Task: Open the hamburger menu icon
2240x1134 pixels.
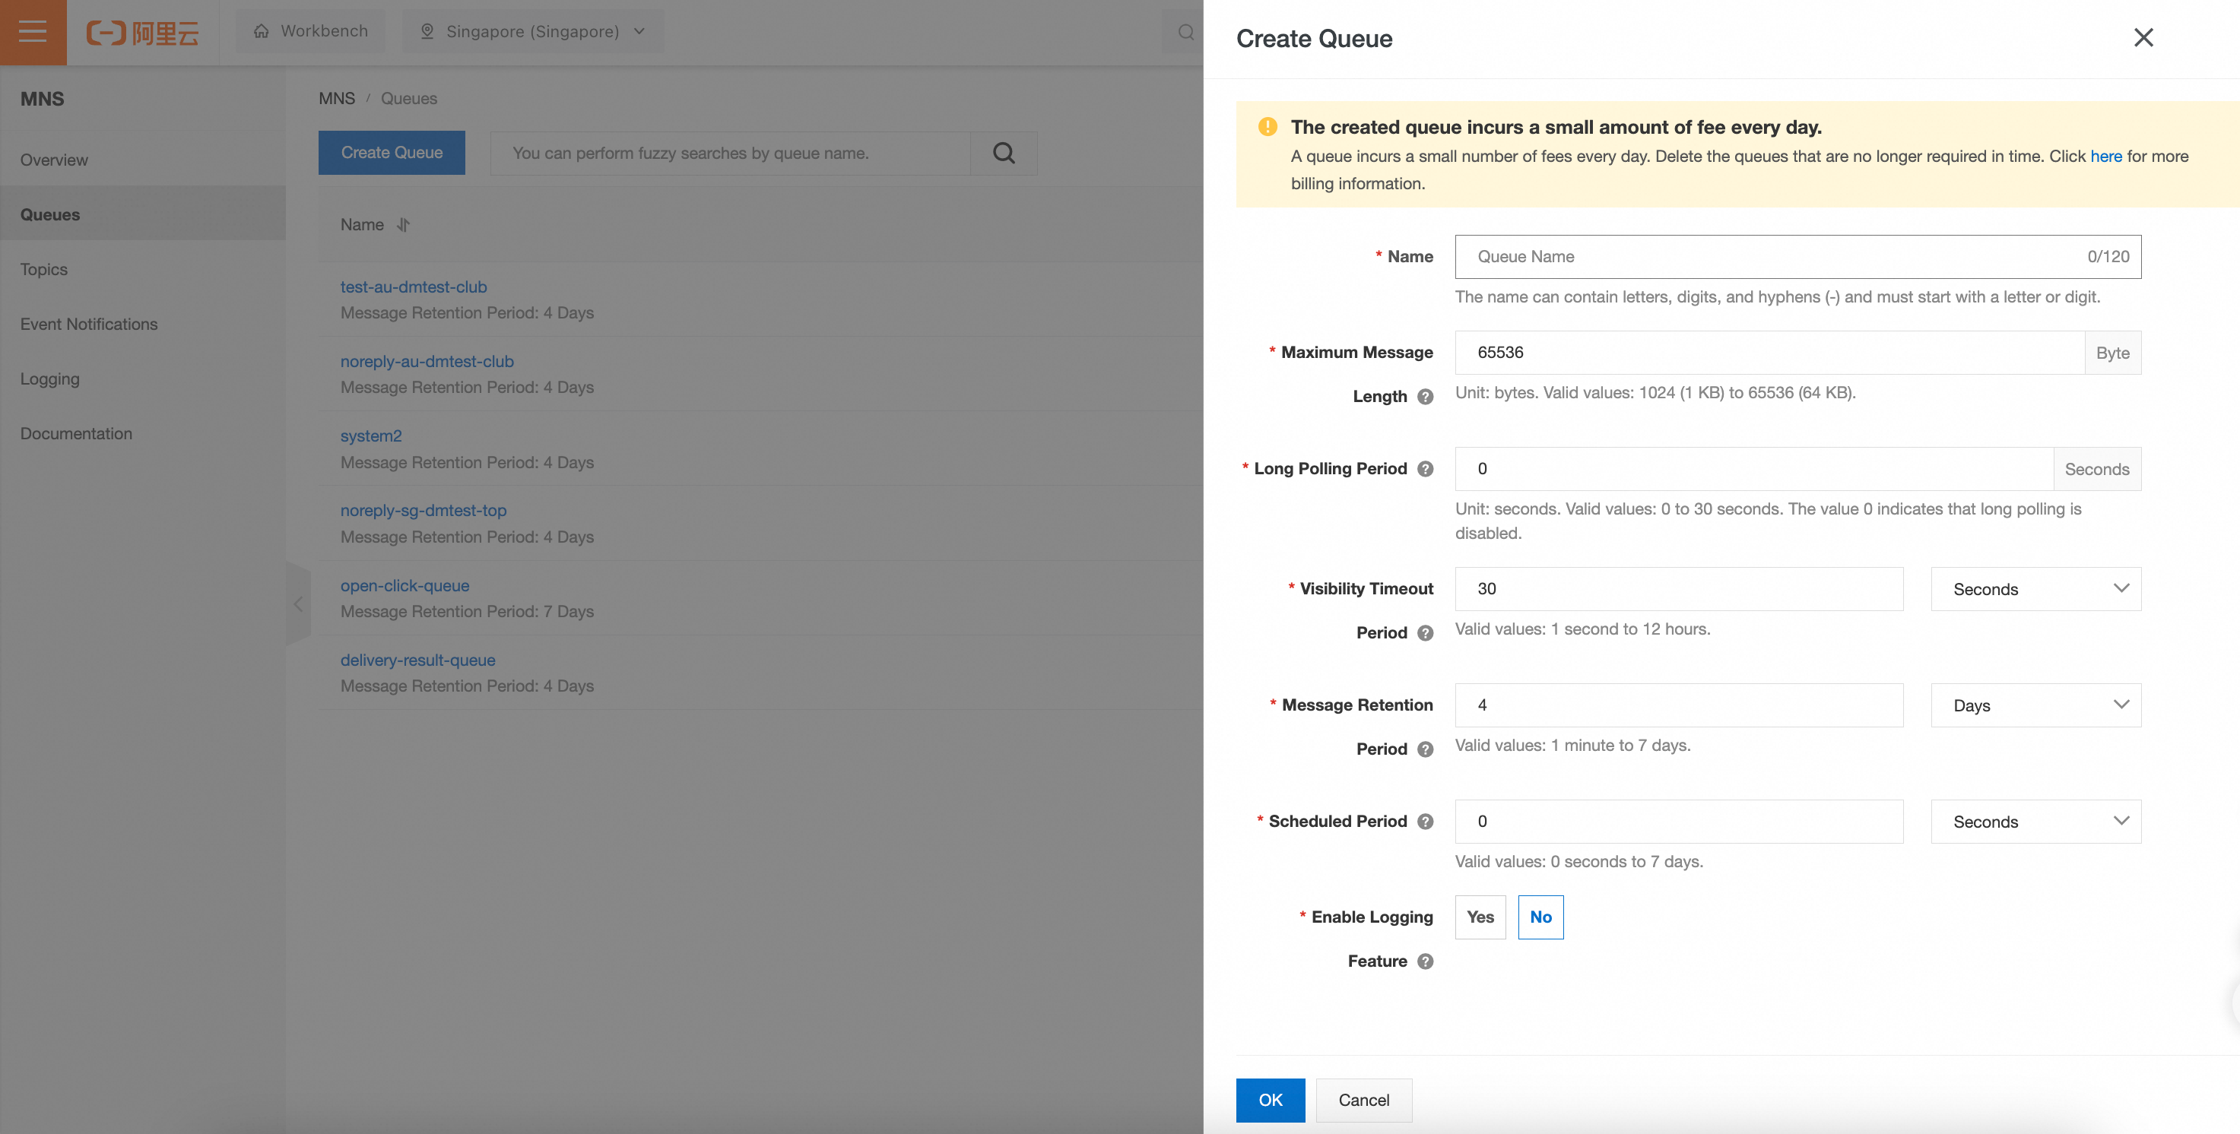Action: click(x=33, y=32)
